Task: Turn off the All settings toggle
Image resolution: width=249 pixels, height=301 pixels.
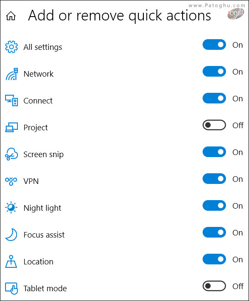Action: [214, 45]
